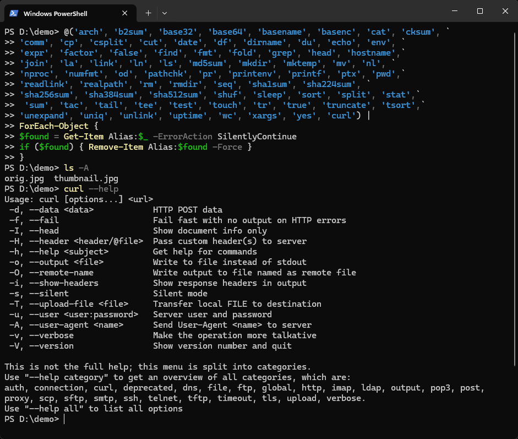
Task: Close the Windows PowerShell tab
Action: tap(124, 13)
